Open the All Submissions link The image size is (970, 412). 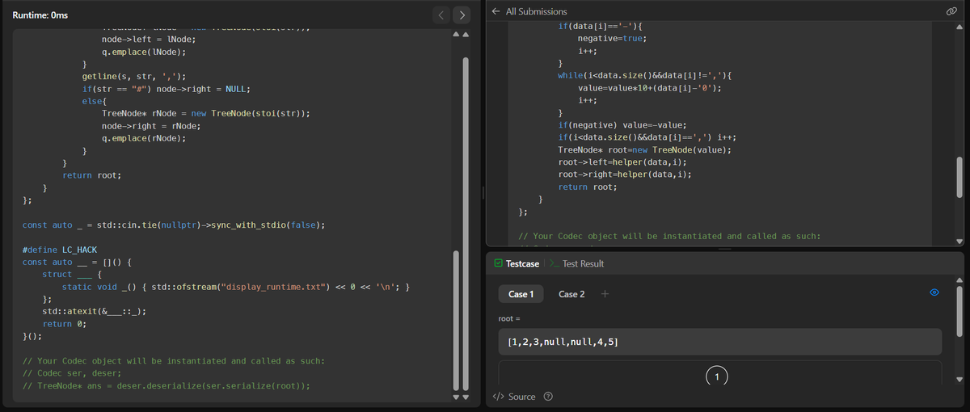536,11
